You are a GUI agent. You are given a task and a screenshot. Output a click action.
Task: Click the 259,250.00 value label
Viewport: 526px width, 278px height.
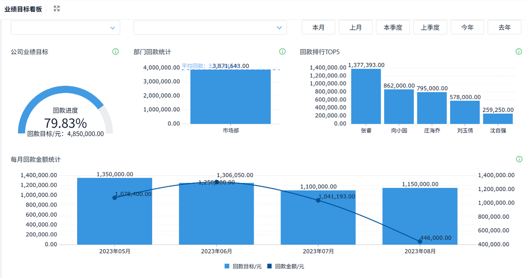point(498,110)
